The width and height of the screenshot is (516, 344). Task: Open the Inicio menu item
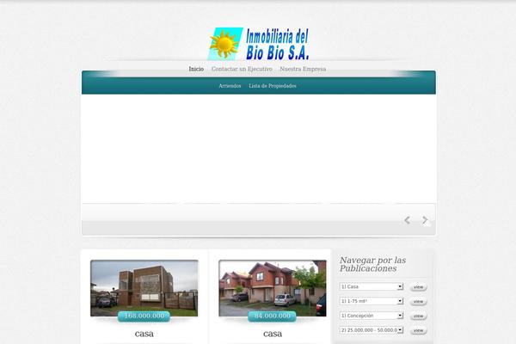click(x=196, y=69)
